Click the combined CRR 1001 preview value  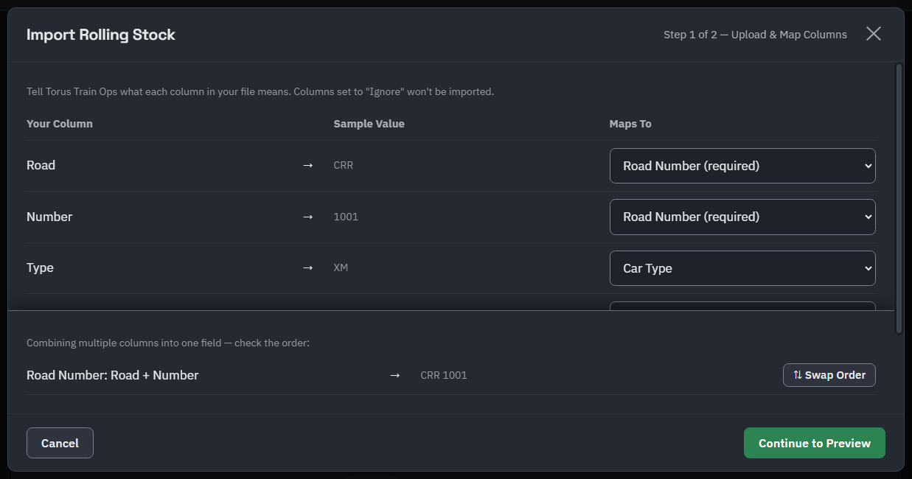444,375
